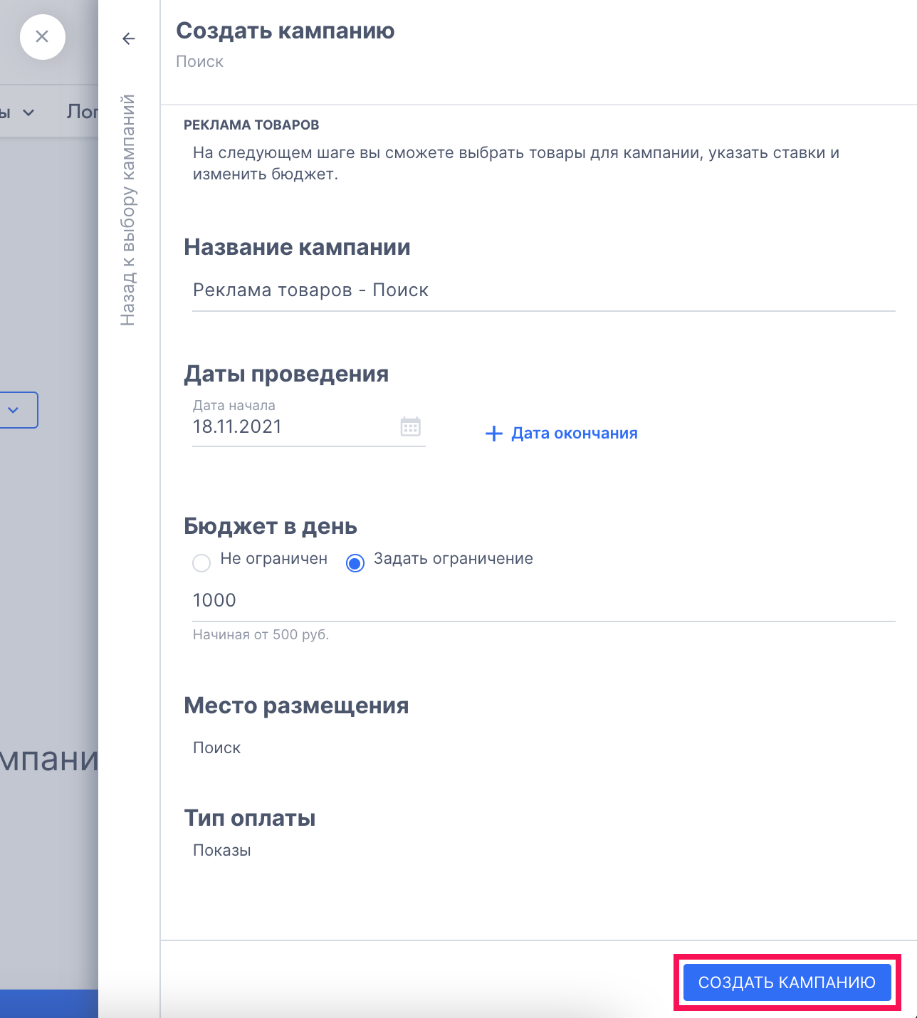Screen dimensions: 917x1018
Task: Click the campaign name input field
Action: click(543, 290)
